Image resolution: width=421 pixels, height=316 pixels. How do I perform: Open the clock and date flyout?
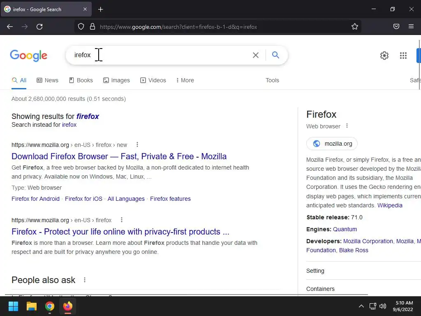pos(403,306)
